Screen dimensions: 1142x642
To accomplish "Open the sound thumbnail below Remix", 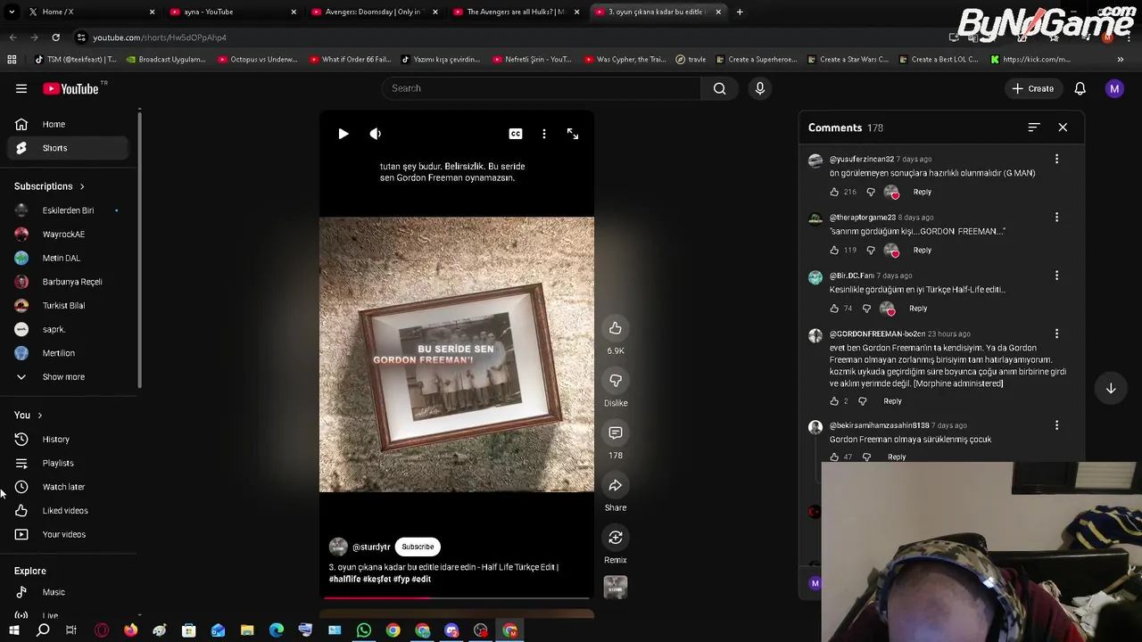I will click(616, 587).
